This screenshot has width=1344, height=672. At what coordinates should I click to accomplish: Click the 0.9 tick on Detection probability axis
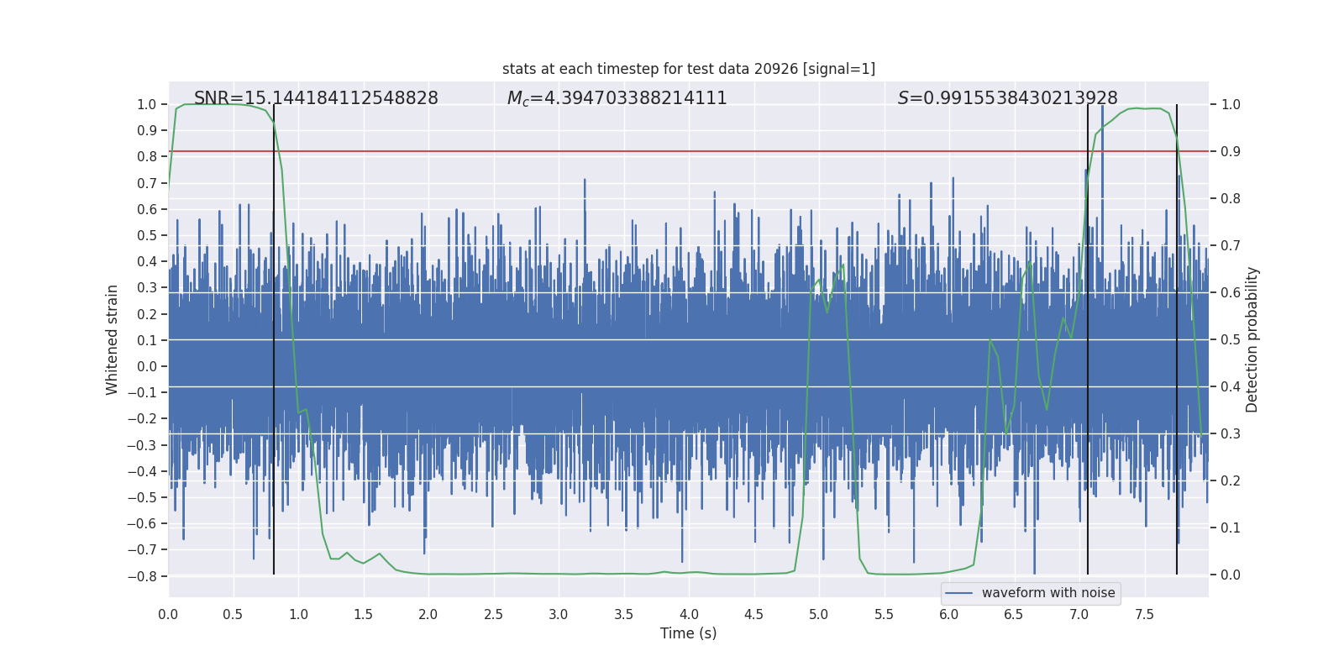1231,152
